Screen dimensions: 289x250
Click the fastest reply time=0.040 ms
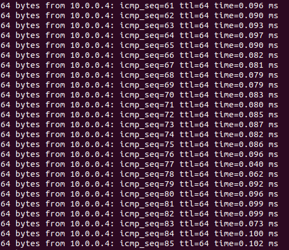tap(246, 165)
